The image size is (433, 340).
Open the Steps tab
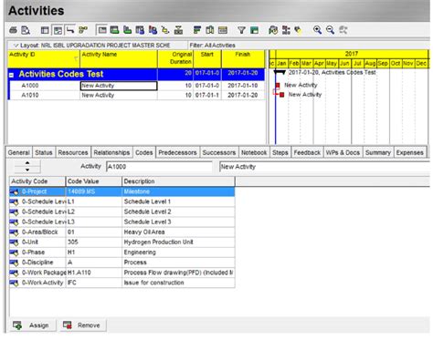[x=280, y=152]
